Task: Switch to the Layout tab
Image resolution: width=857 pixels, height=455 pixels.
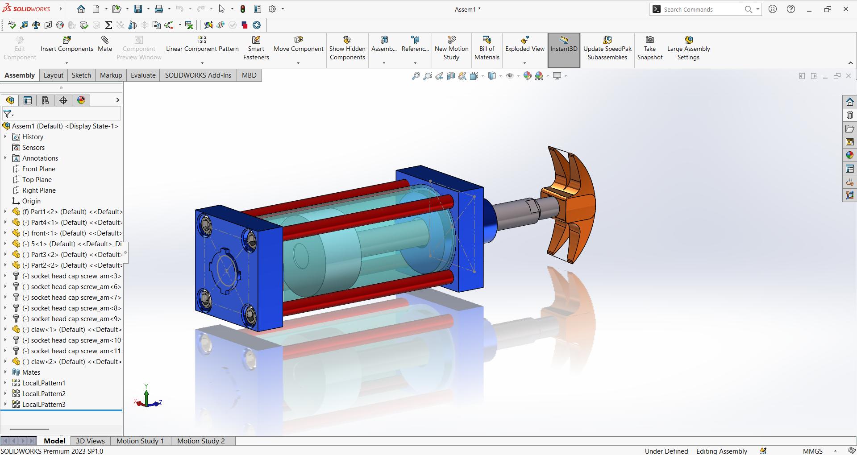Action: pyautogui.click(x=54, y=75)
